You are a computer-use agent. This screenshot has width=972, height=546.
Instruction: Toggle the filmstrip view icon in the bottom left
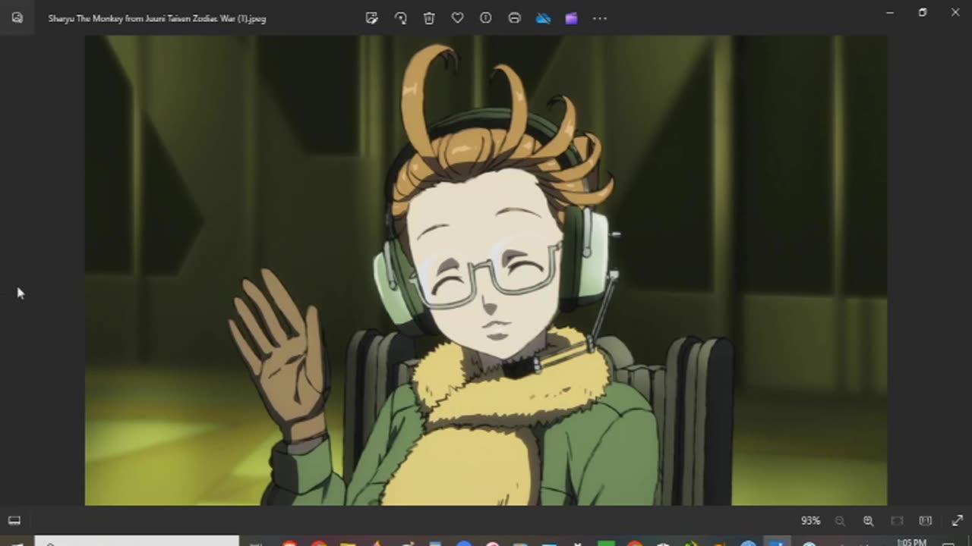[14, 520]
